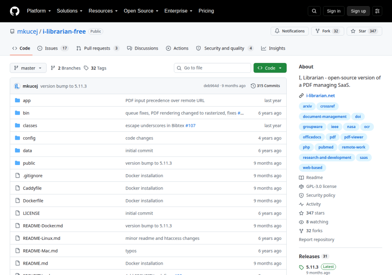392x275 pixels.
Task: Star the i-librarian-free repository
Action: (364, 31)
